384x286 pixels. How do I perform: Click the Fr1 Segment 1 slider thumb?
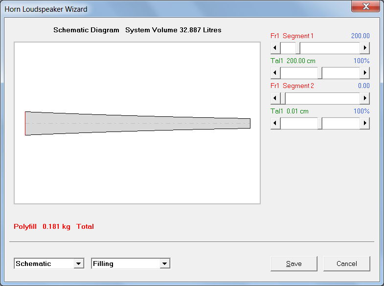(298, 48)
